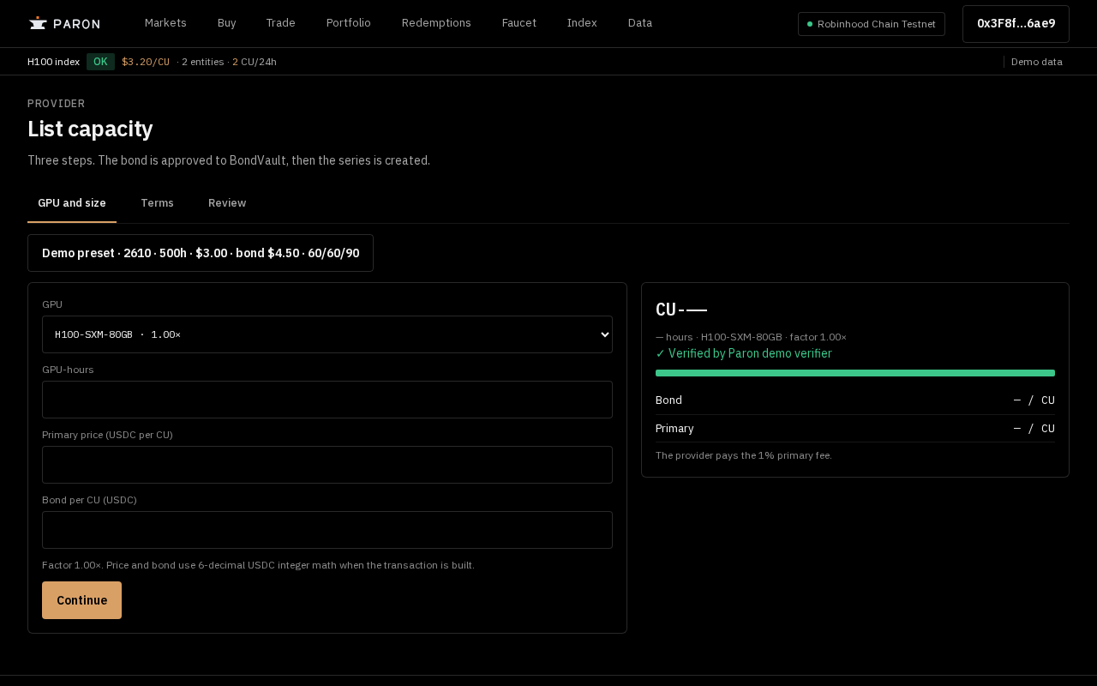The height and width of the screenshot is (686, 1097).
Task: Focus the Primary price input field
Action: [x=327, y=465]
